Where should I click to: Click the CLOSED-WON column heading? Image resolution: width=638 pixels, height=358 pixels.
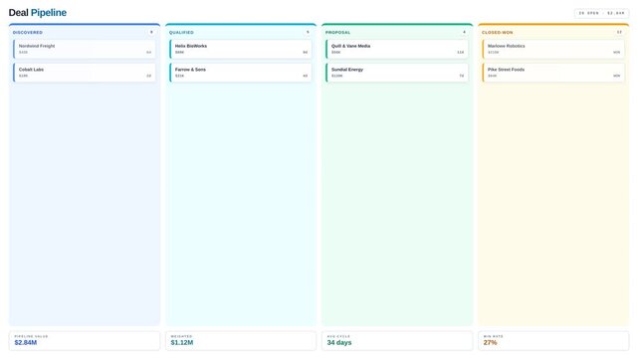click(x=498, y=33)
